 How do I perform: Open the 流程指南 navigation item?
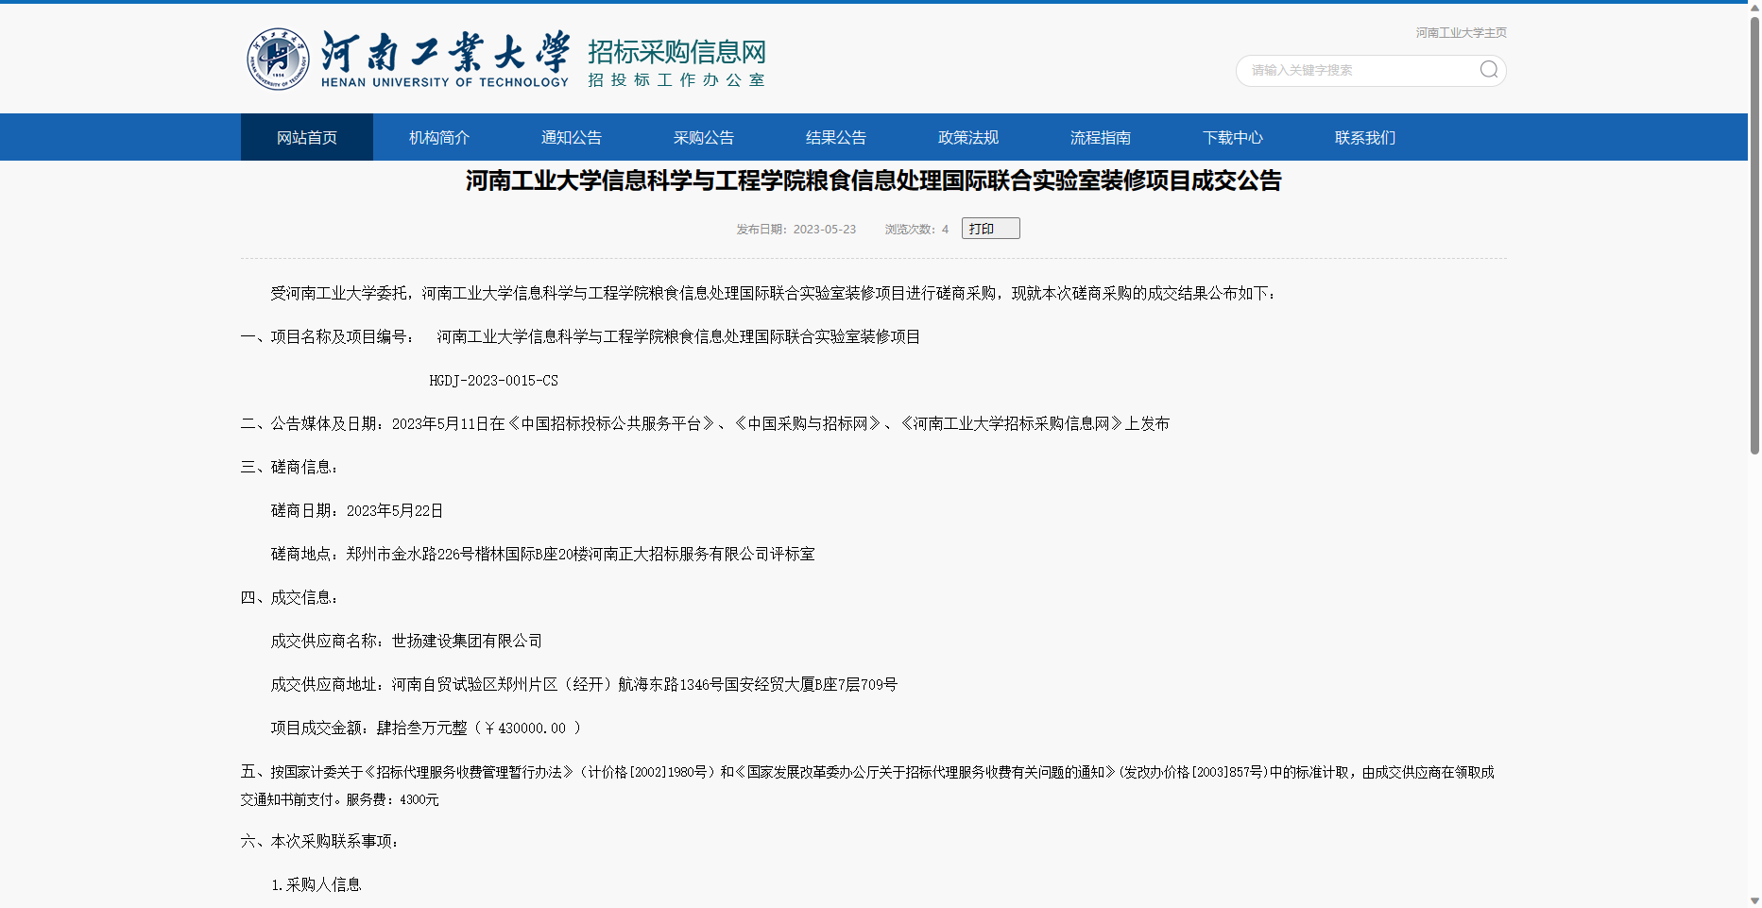[x=1100, y=137]
